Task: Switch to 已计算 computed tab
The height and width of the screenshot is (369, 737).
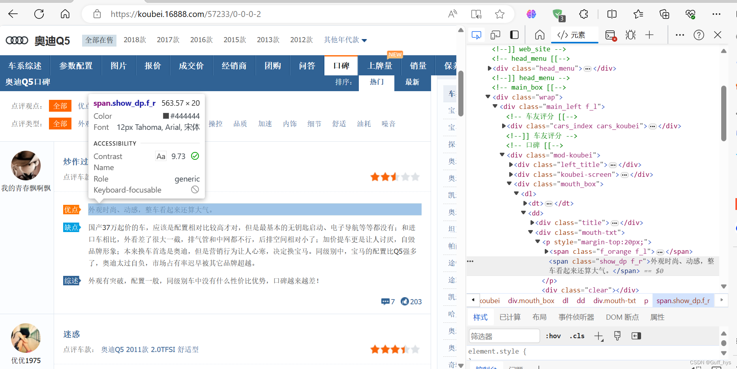Action: pyautogui.click(x=510, y=317)
